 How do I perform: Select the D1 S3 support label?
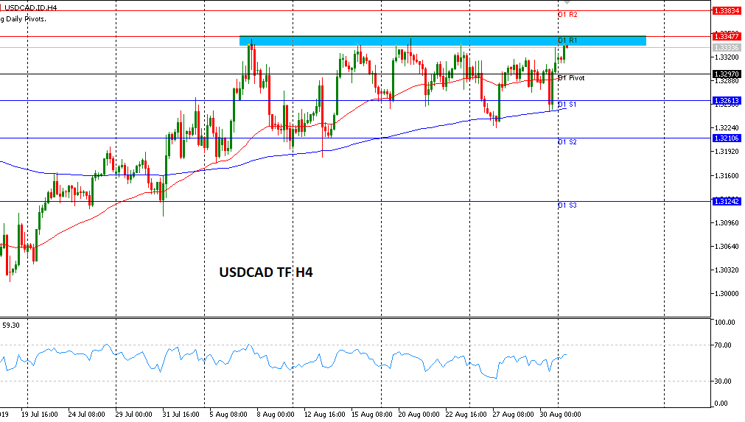point(567,205)
